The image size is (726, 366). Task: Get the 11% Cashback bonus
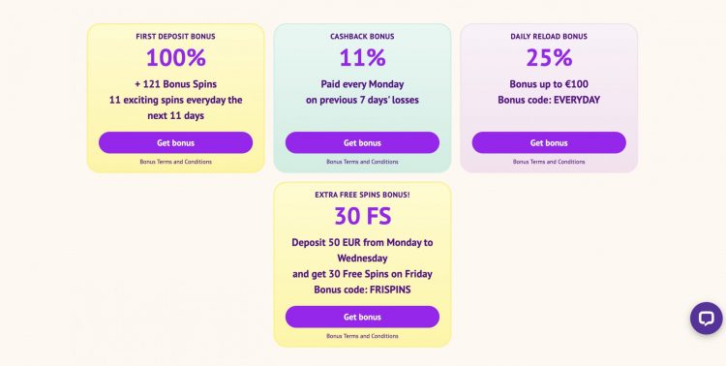362,142
